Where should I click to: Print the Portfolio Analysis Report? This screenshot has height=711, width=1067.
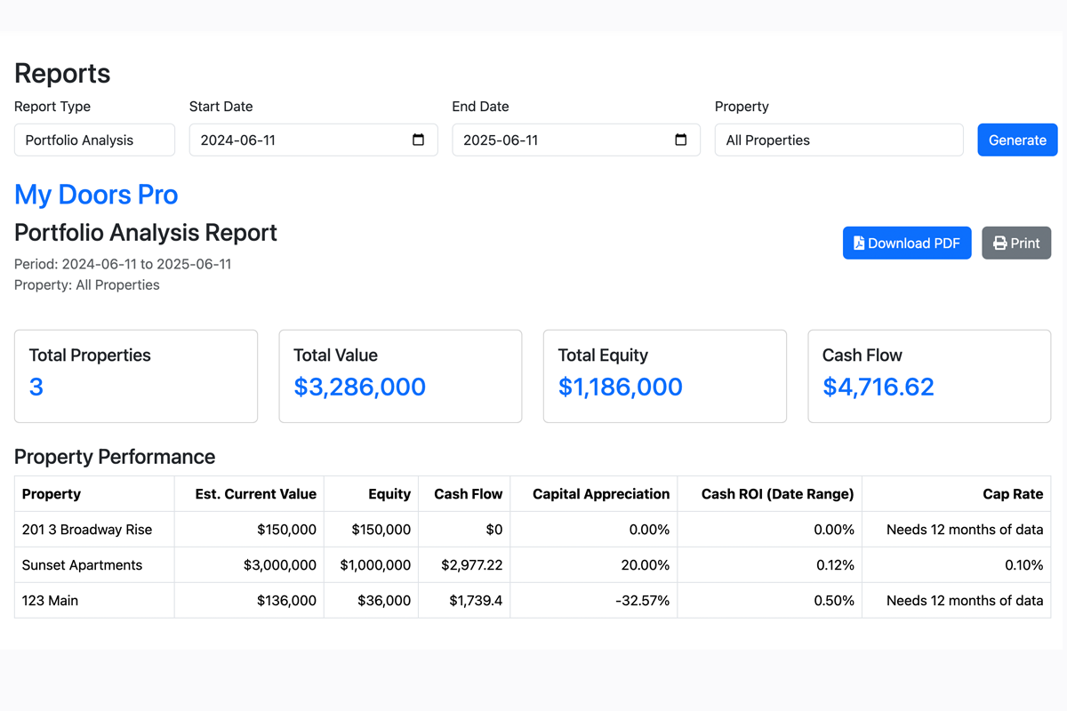[x=1016, y=243]
